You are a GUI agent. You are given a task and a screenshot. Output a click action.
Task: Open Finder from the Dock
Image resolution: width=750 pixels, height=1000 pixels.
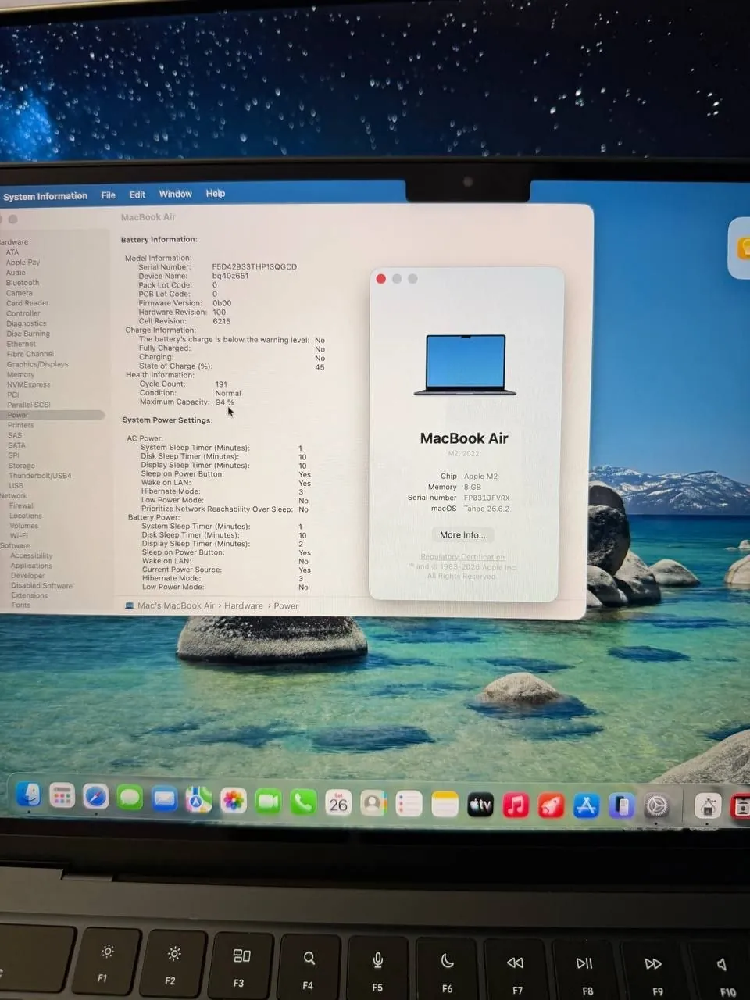pyautogui.click(x=29, y=795)
